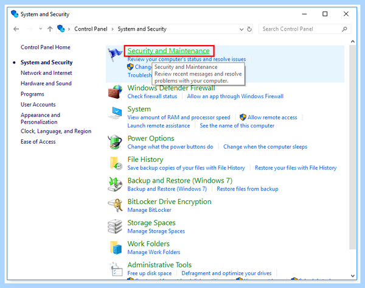Click the System computer monitor icon
This screenshot has height=288, width=365.
click(x=116, y=113)
